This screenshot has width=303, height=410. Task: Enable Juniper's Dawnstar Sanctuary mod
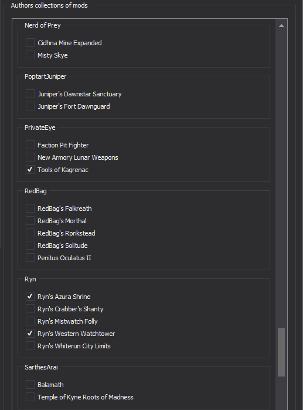coord(30,93)
